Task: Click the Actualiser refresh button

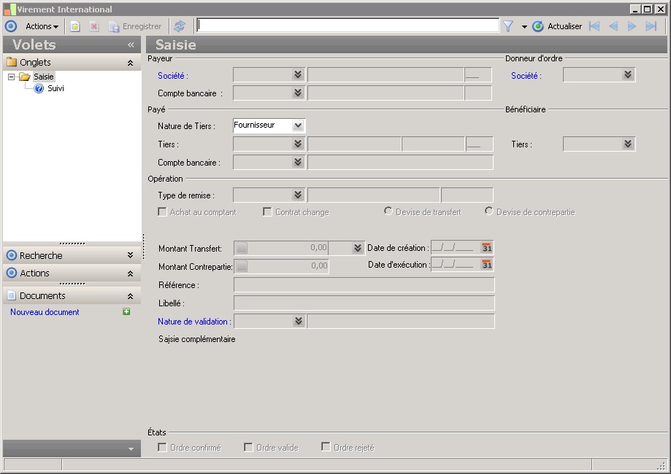Action: tap(557, 26)
